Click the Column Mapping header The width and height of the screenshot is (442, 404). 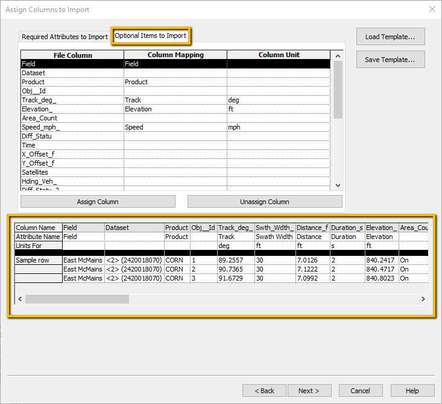175,55
